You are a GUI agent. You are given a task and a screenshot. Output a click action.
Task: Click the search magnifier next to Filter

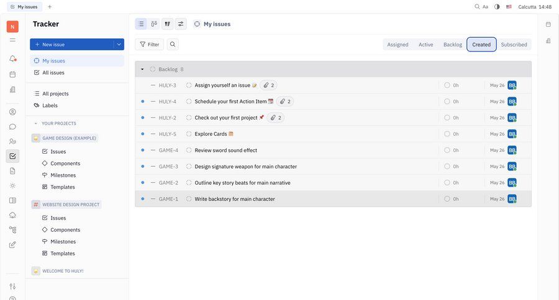click(x=173, y=45)
